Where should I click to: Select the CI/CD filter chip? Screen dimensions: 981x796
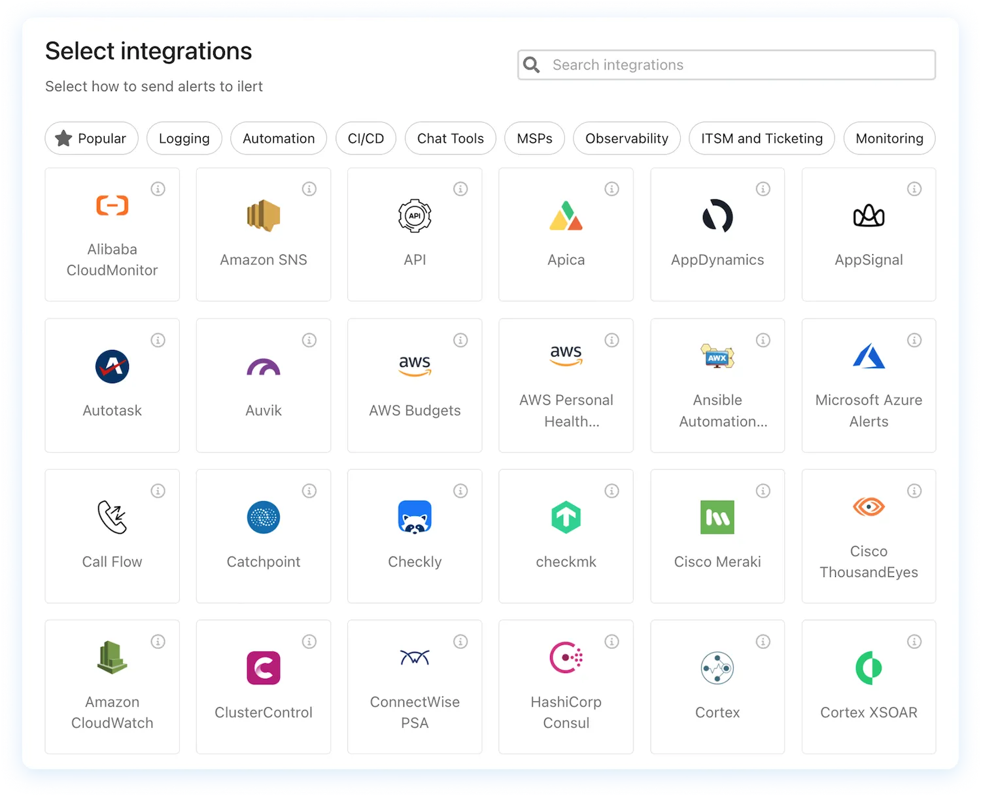click(x=366, y=138)
